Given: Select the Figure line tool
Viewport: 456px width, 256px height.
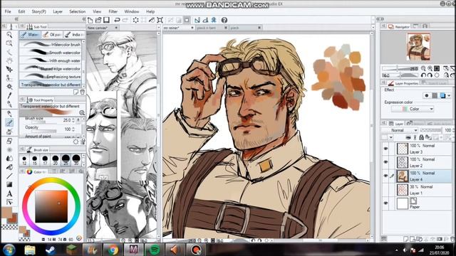Looking at the screenshot, I should (x=9, y=176).
